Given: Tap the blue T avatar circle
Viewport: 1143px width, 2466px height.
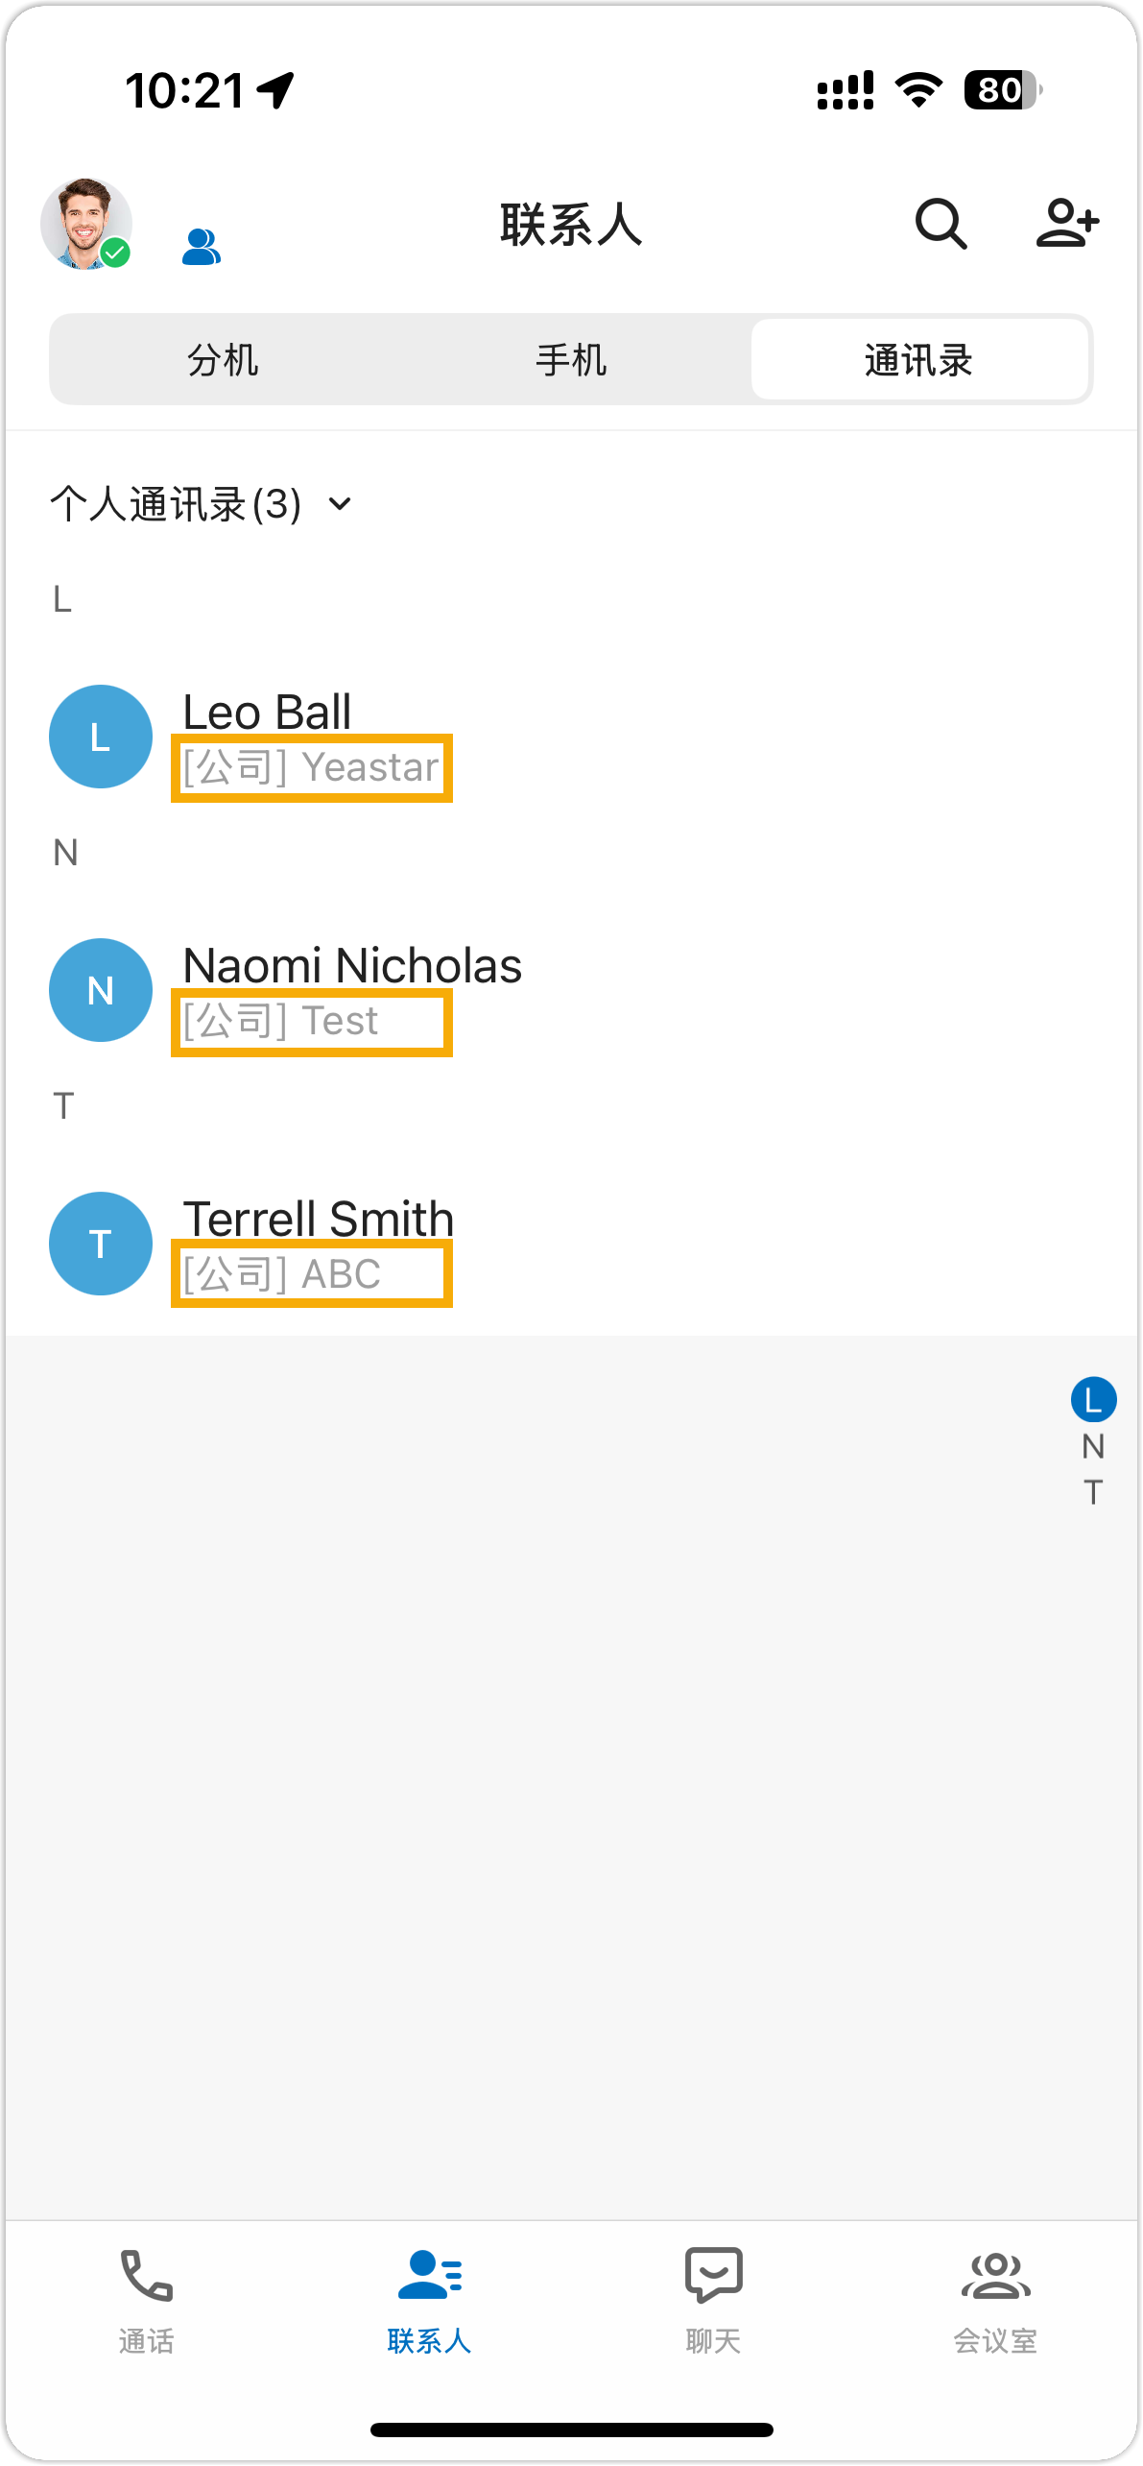Looking at the screenshot, I should [101, 1244].
